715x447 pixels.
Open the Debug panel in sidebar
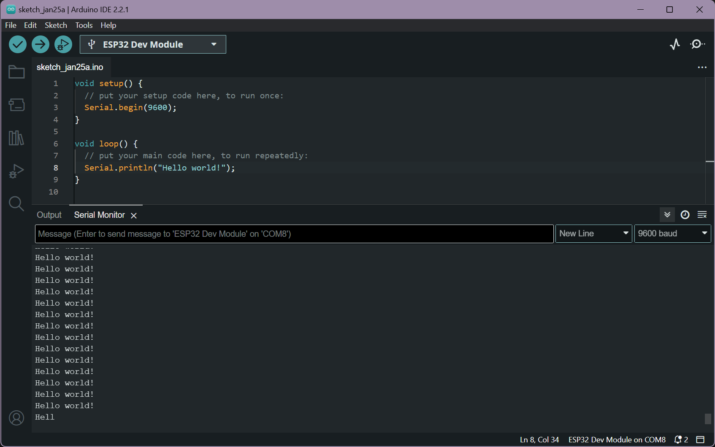click(16, 171)
